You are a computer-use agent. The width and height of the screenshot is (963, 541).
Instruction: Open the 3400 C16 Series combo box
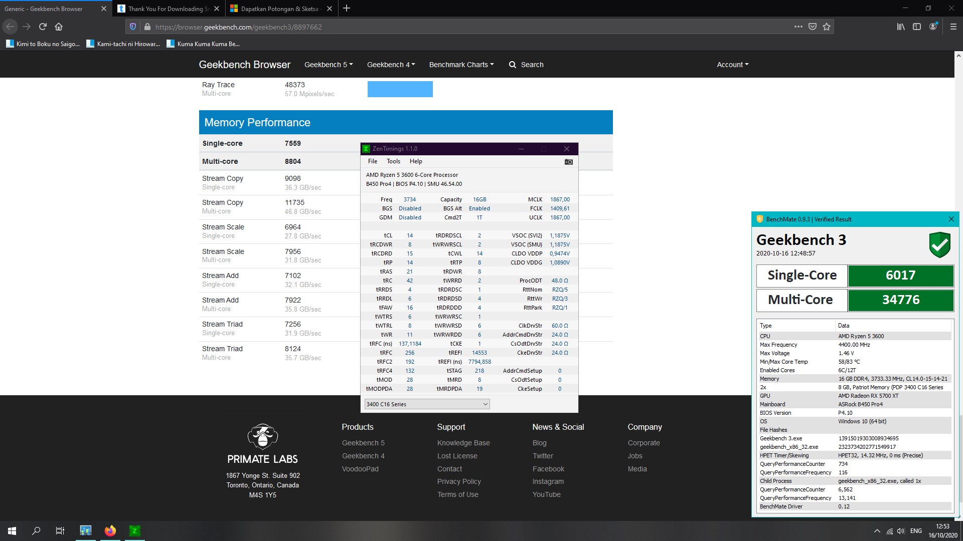427,404
